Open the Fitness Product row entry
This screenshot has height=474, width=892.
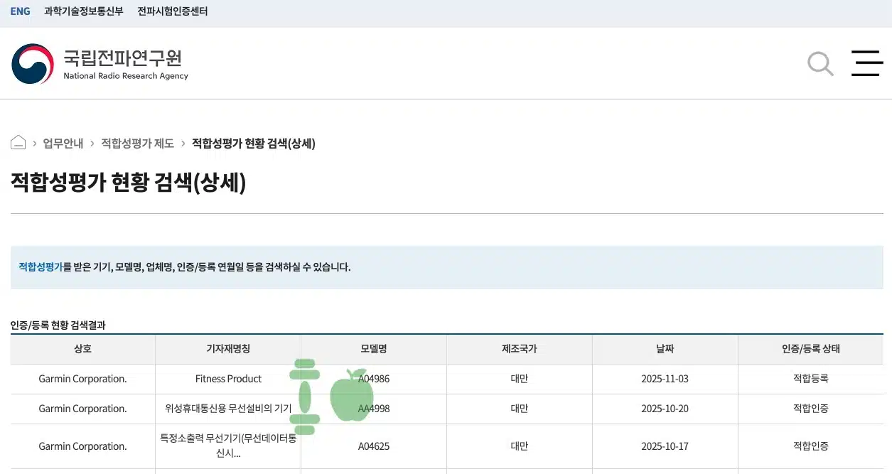(x=228, y=379)
